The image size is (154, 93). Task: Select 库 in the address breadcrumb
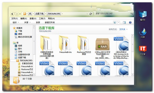30,14
